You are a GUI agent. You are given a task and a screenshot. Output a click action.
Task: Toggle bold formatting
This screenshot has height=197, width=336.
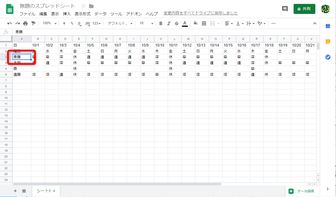click(161, 23)
